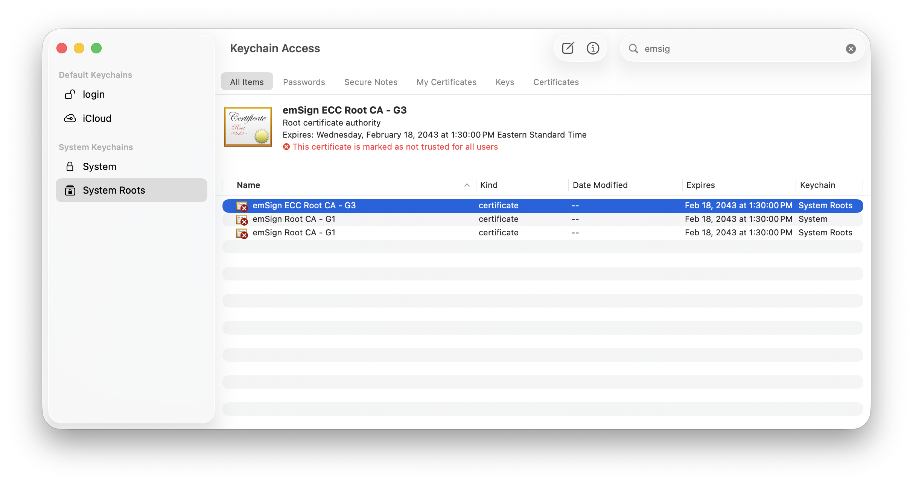The height and width of the screenshot is (485, 913).
Task: Click the Name column sort arrow
Action: click(x=467, y=185)
